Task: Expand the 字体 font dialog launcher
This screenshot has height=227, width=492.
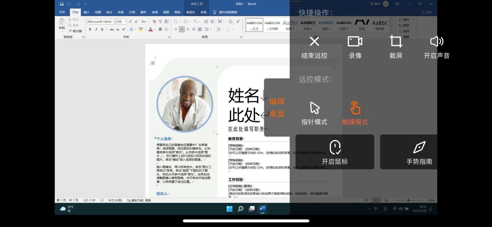Action: point(169,37)
